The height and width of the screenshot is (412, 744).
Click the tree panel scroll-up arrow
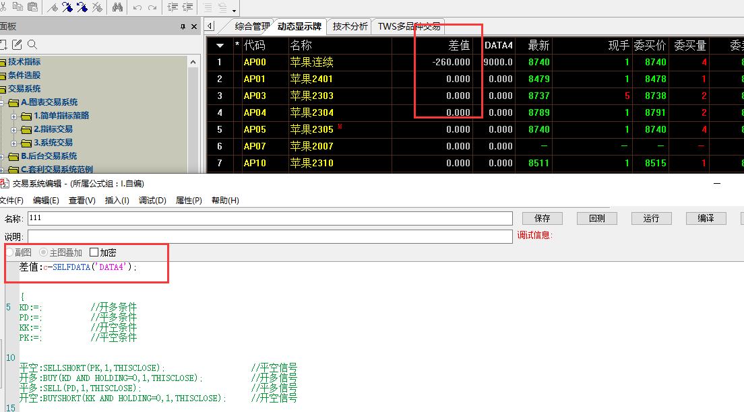(x=193, y=62)
